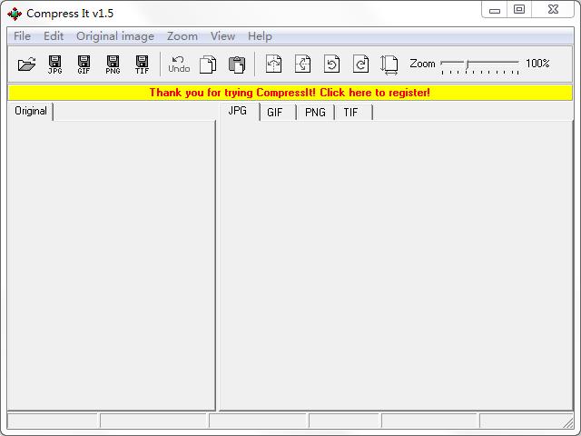
Task: Save image as JPG from toolbar
Action: [55, 64]
